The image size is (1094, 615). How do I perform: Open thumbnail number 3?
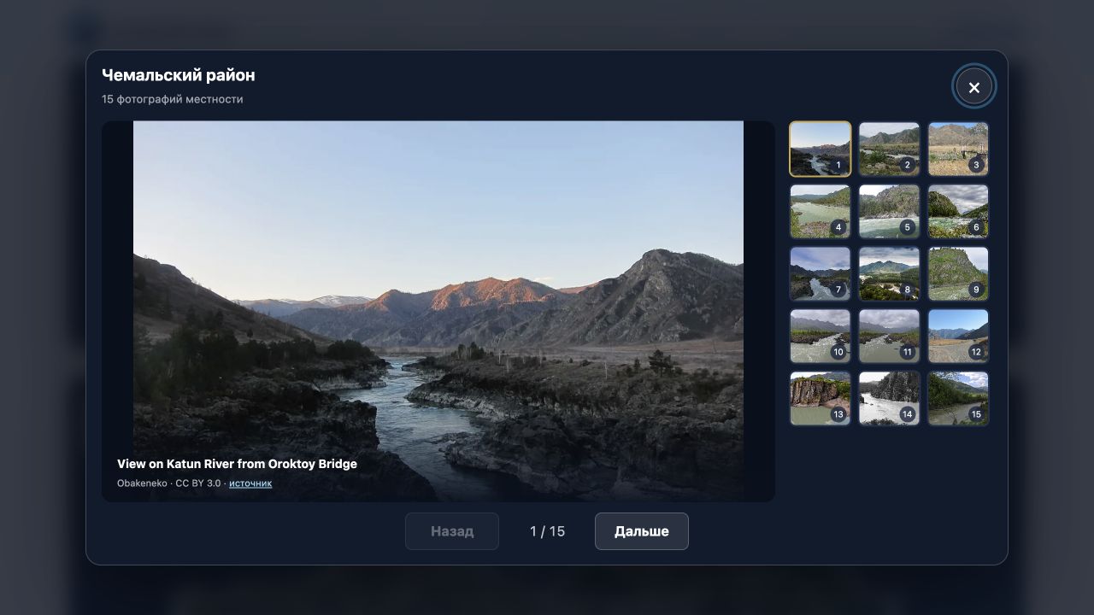click(958, 149)
